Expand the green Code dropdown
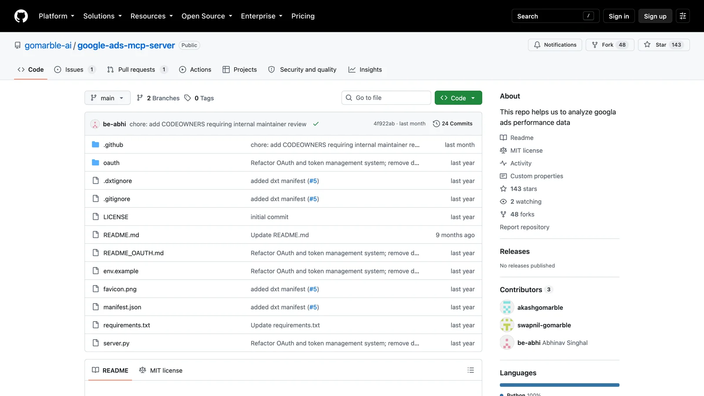Image resolution: width=704 pixels, height=396 pixels. (x=458, y=98)
